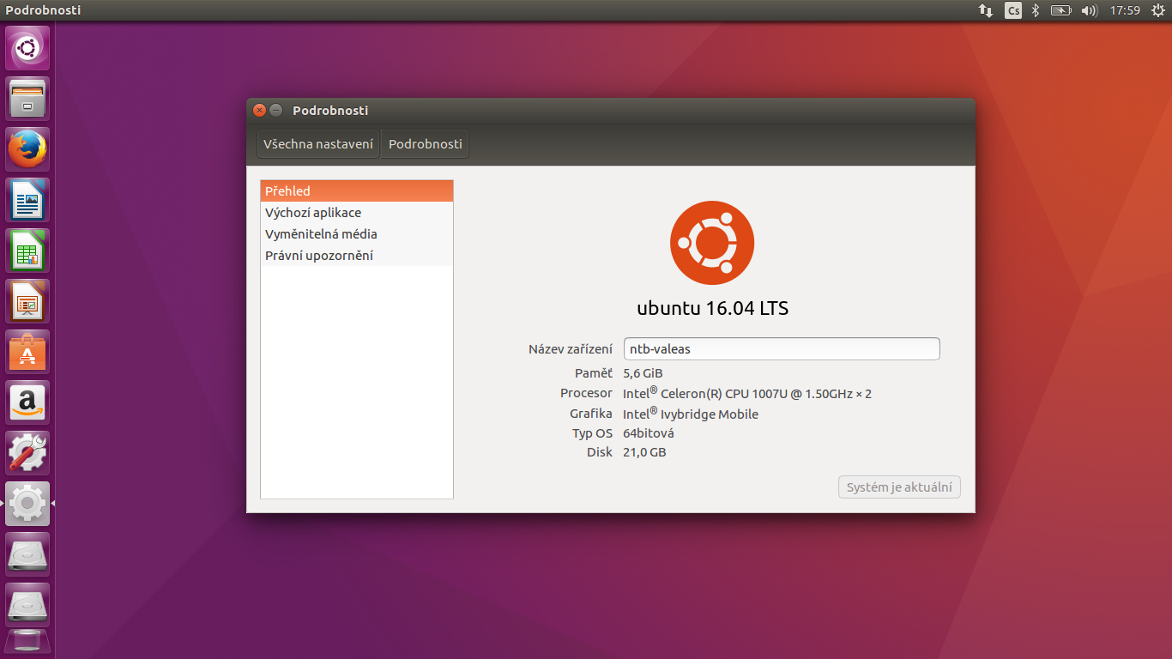Image resolution: width=1172 pixels, height=659 pixels.
Task: Click the Typ OS label
Action: (x=593, y=433)
